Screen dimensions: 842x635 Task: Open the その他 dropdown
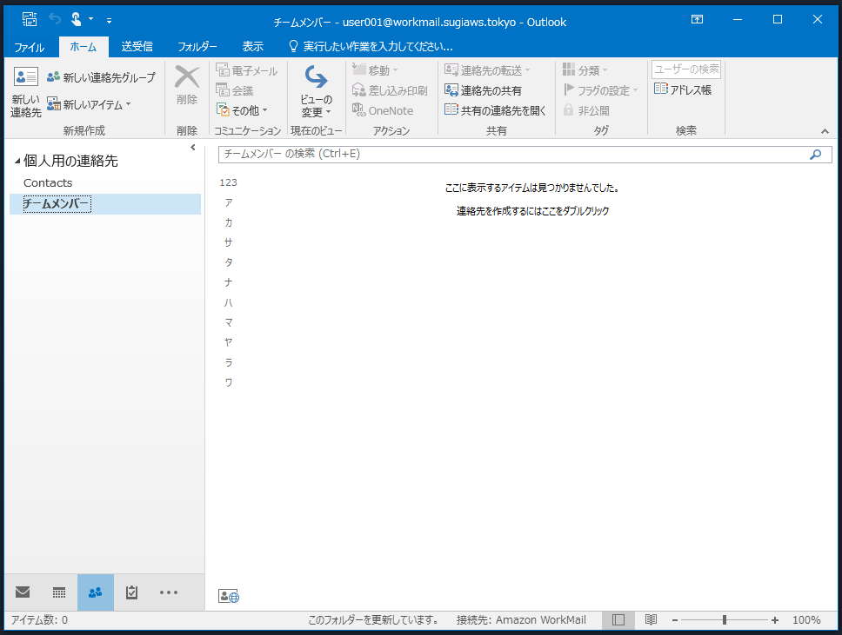click(242, 110)
